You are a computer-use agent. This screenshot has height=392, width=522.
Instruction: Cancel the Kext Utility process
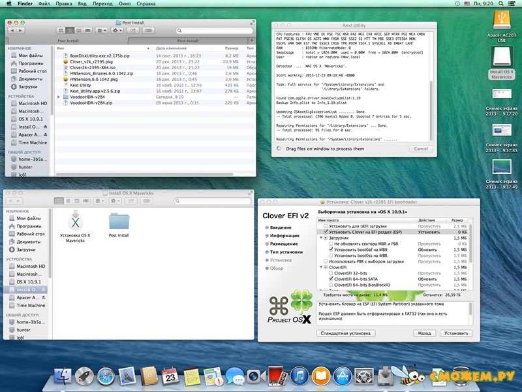(421, 149)
